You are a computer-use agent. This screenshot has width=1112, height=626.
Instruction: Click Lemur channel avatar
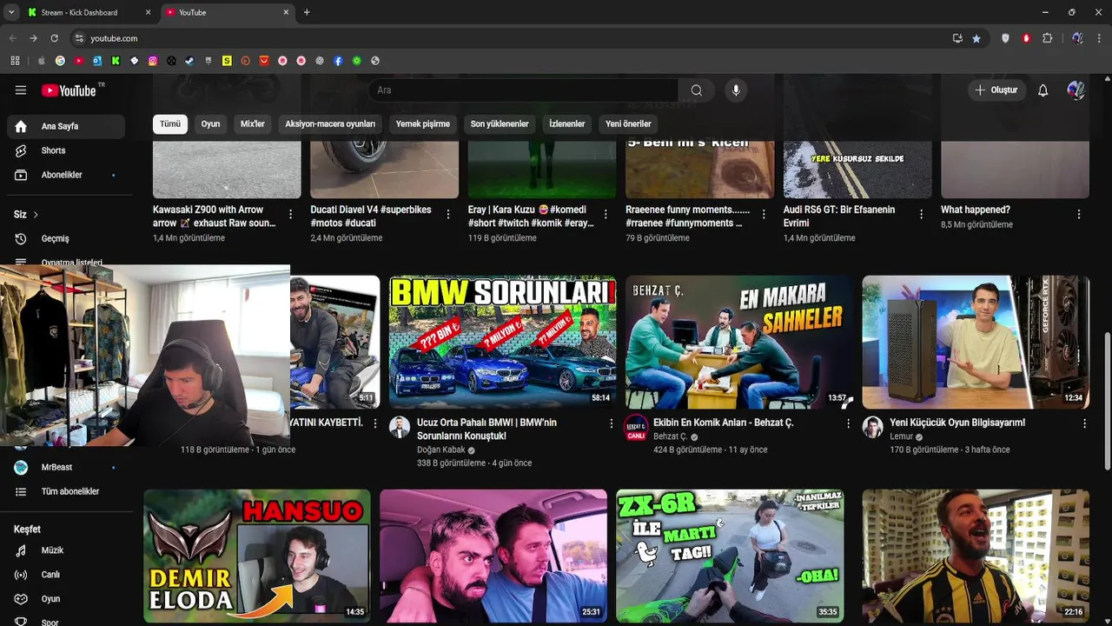pyautogui.click(x=872, y=427)
